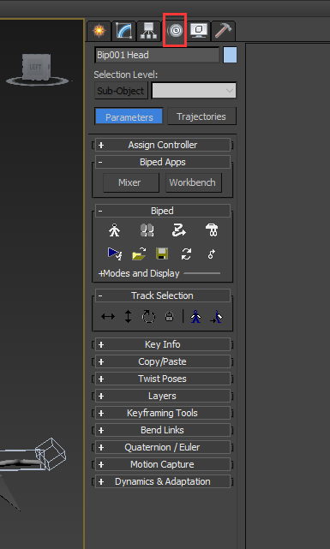The height and width of the screenshot is (549, 330).
Task: Toggle Figure Mode icon
Action: click(114, 230)
